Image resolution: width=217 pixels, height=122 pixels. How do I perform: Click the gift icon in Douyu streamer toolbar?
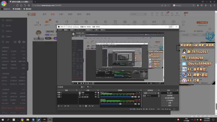86,22
